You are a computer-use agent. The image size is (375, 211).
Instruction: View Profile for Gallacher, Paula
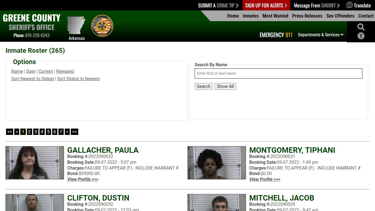pyautogui.click(x=83, y=179)
